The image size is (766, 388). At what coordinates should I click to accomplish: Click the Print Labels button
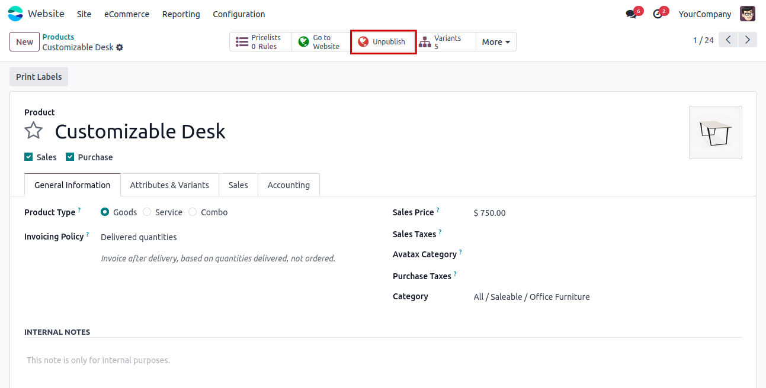[x=39, y=77]
